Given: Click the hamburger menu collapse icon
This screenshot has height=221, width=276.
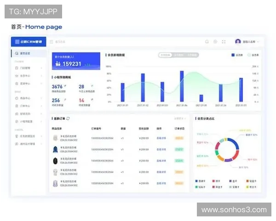Looking at the screenshot, I should tap(52, 42).
